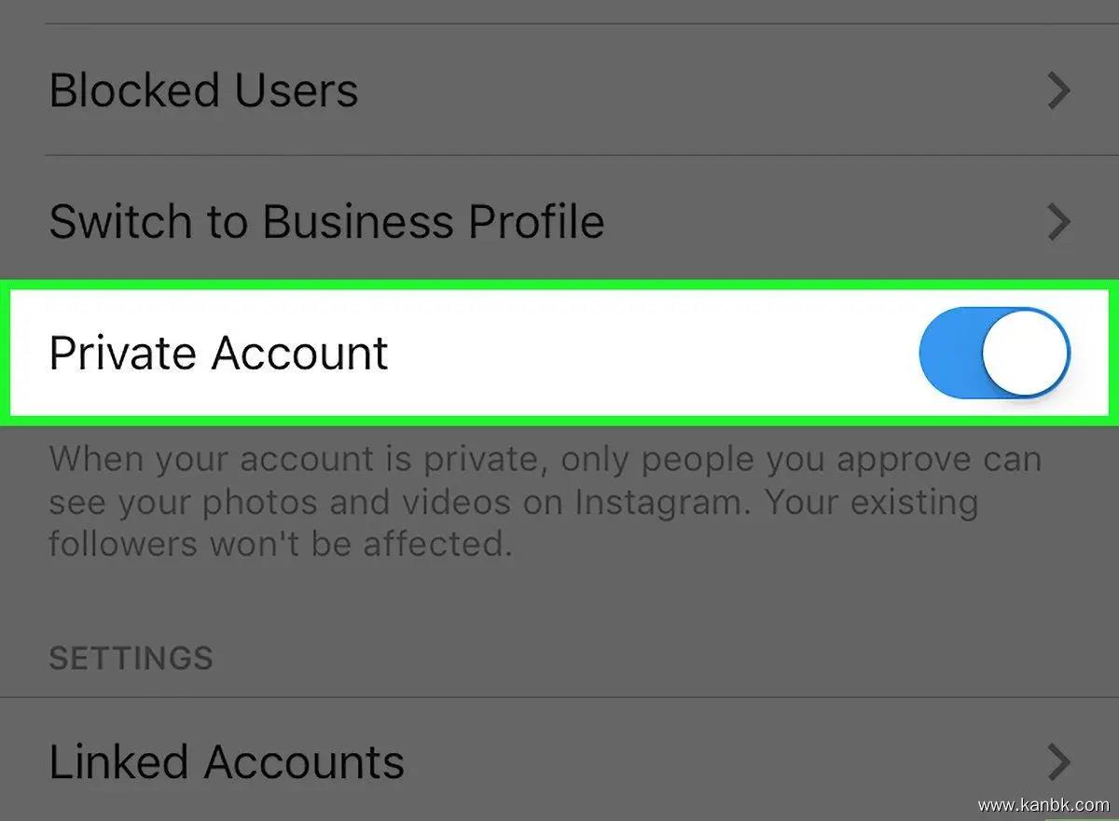
Task: Click empty space in Blocked Users row
Action: (x=699, y=91)
